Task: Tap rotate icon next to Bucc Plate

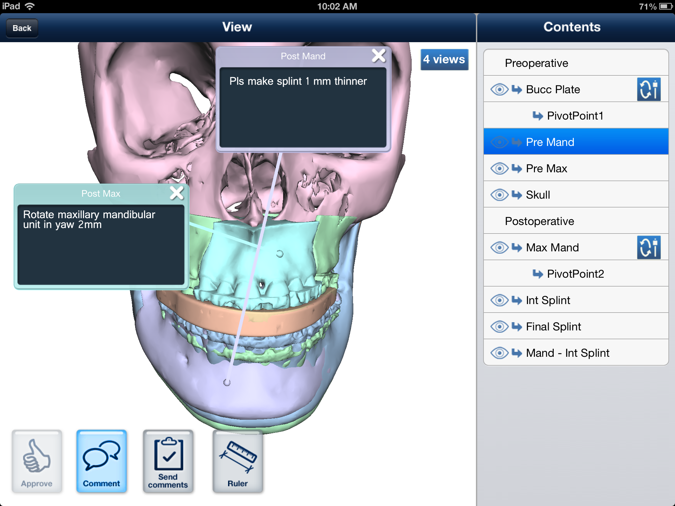Action: (x=648, y=89)
